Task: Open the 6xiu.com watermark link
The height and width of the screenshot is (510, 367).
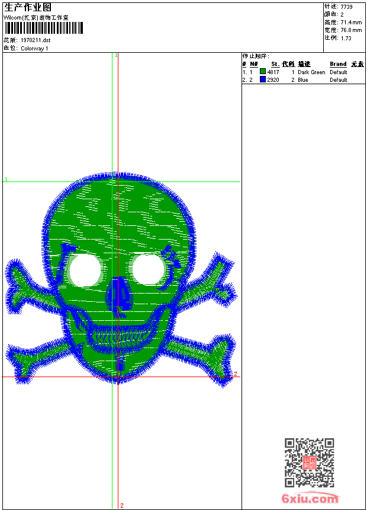Action: point(310,499)
